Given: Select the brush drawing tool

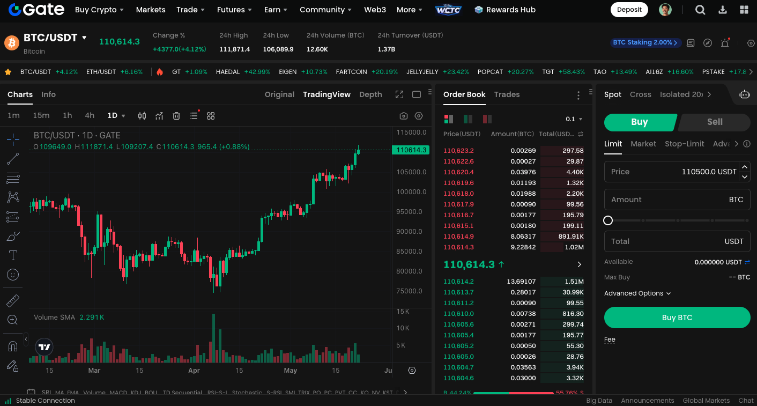Looking at the screenshot, I should pyautogui.click(x=13, y=236).
